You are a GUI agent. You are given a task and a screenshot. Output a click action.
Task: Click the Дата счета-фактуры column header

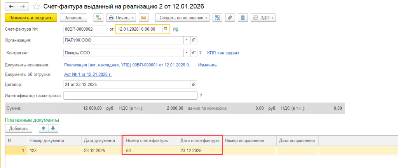[200, 140]
